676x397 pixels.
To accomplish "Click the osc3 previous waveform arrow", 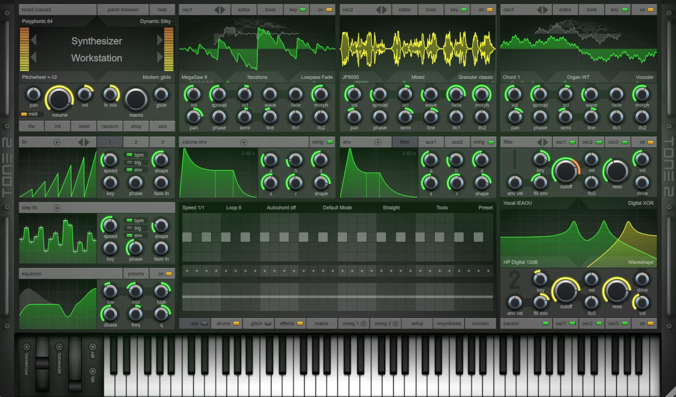I will pyautogui.click(x=539, y=10).
